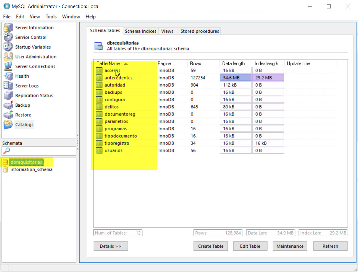Select the information_schema schema

(x=31, y=169)
